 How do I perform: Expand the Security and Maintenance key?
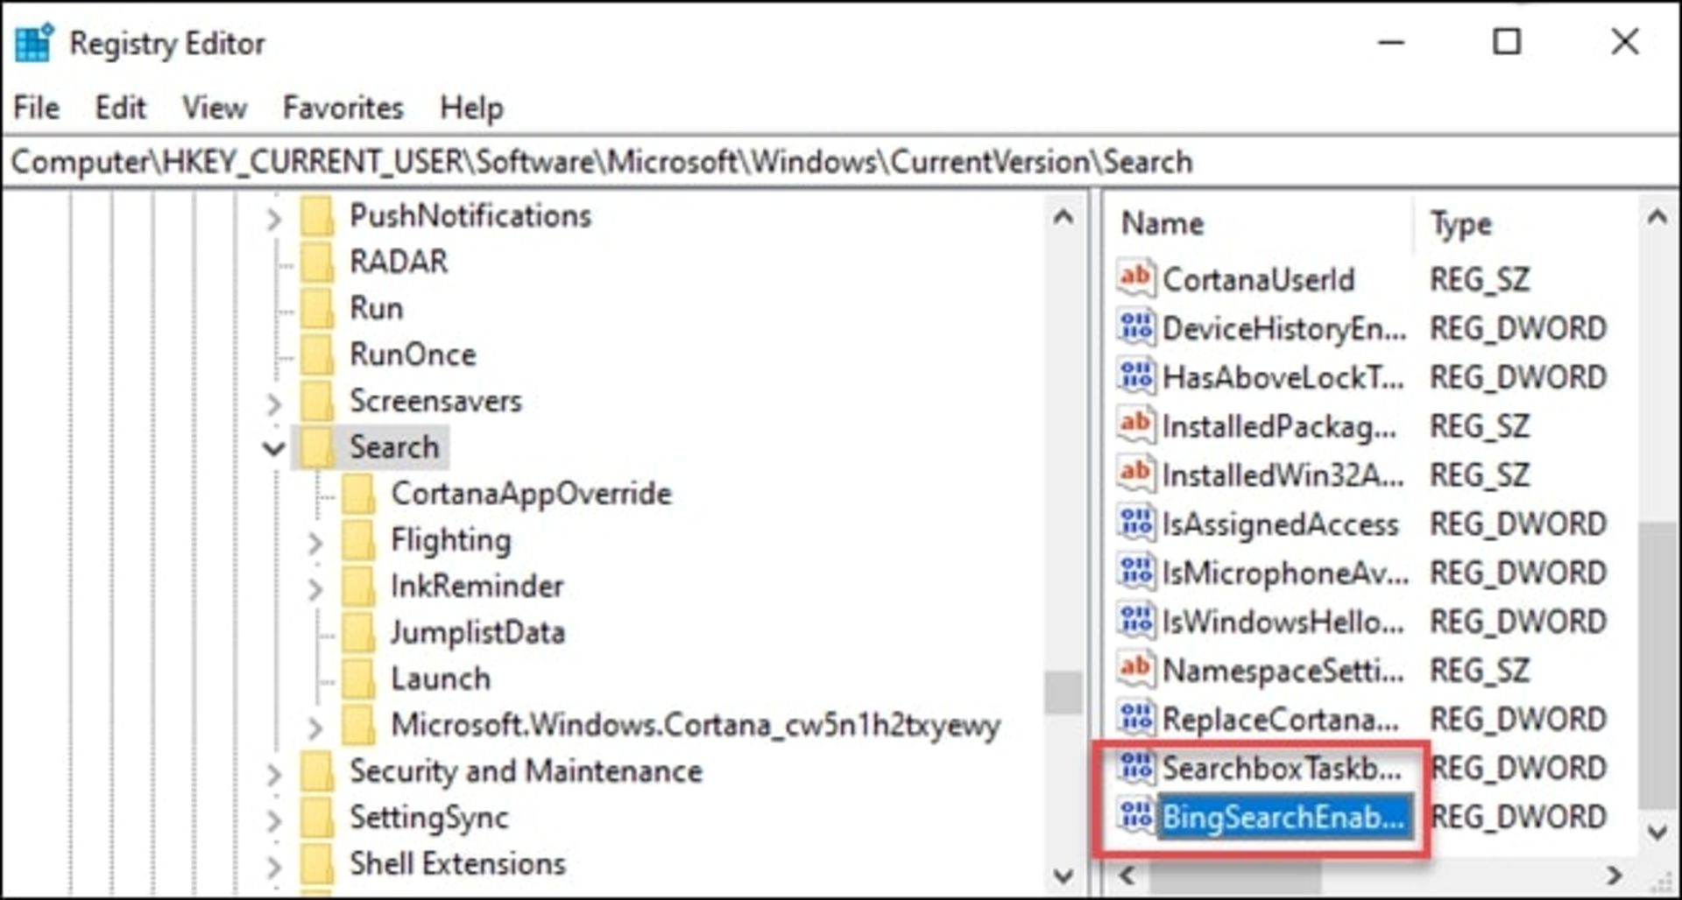(x=274, y=774)
